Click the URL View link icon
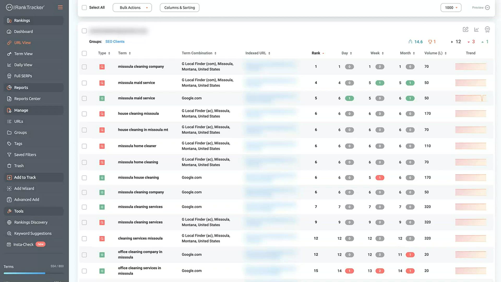This screenshot has height=282, width=501. [x=9, y=43]
